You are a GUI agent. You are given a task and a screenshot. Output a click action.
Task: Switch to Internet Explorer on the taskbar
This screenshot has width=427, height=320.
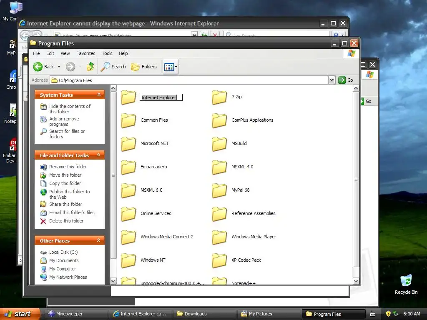coord(140,314)
